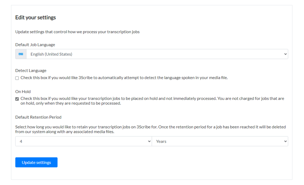Click the Default Job Language label
The width and height of the screenshot is (304, 185).
35,45
